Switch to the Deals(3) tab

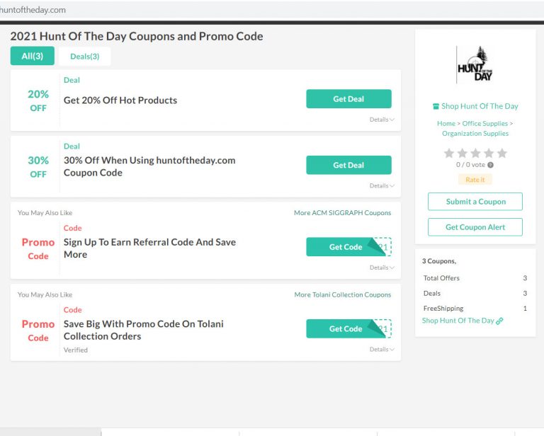pos(85,56)
